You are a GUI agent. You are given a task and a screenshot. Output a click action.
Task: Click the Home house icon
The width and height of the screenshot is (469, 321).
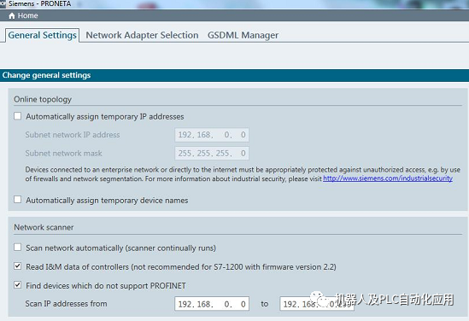12,16
